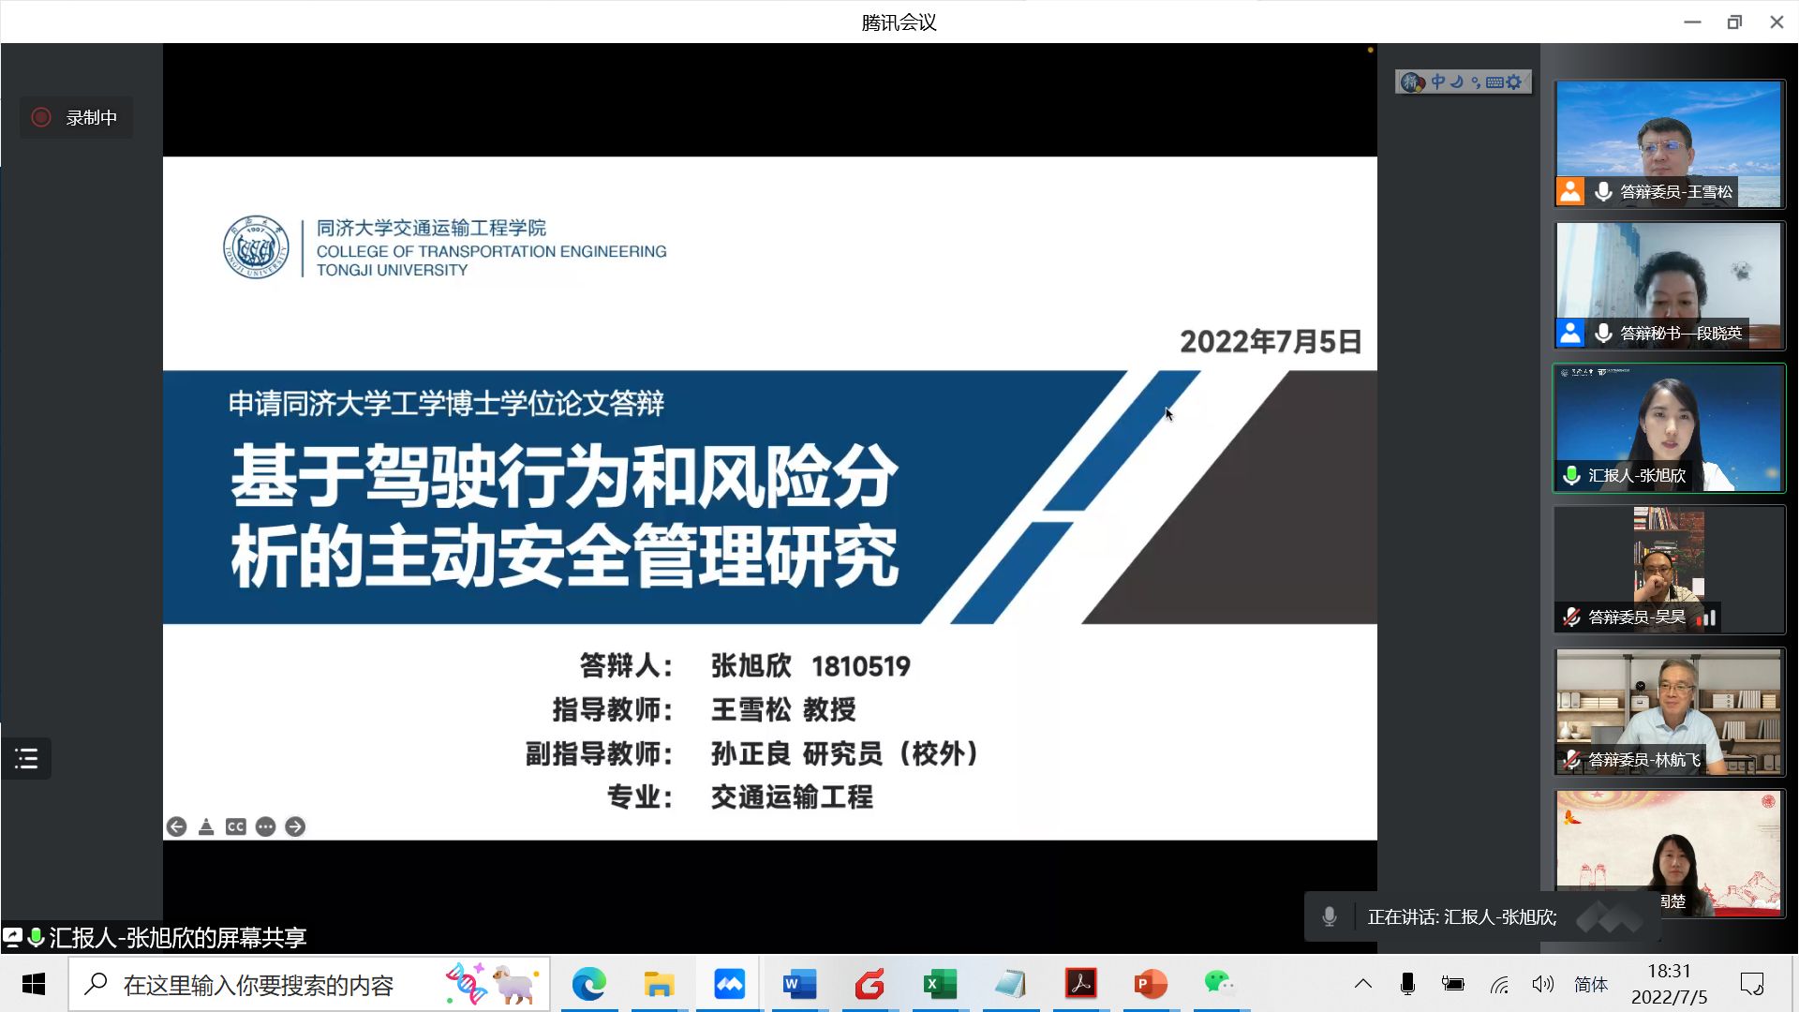Toggle CC subtitles on the slideshow

[236, 826]
